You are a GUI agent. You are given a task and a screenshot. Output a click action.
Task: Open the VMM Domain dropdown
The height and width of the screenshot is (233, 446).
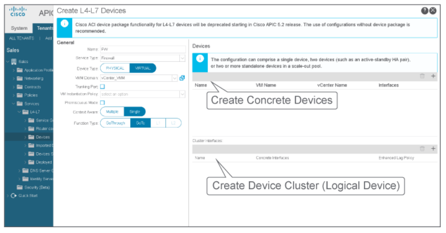pos(174,78)
